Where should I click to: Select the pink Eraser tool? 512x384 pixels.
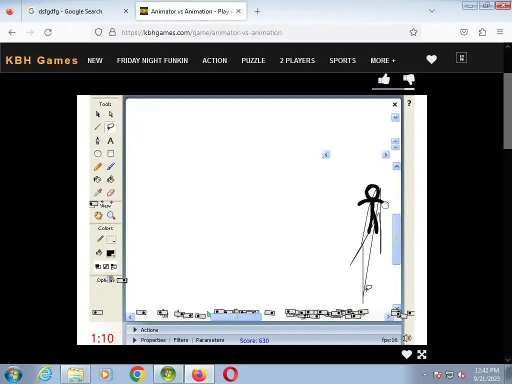110,192
